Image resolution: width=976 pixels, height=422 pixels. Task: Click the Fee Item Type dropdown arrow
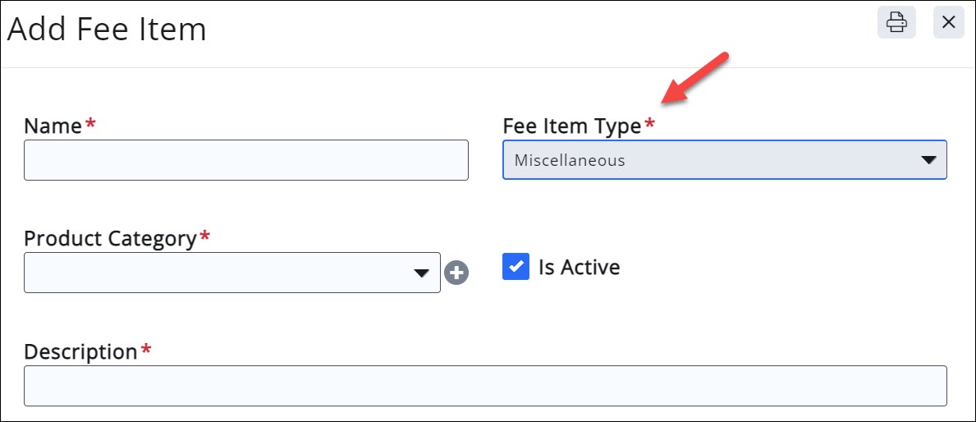928,161
